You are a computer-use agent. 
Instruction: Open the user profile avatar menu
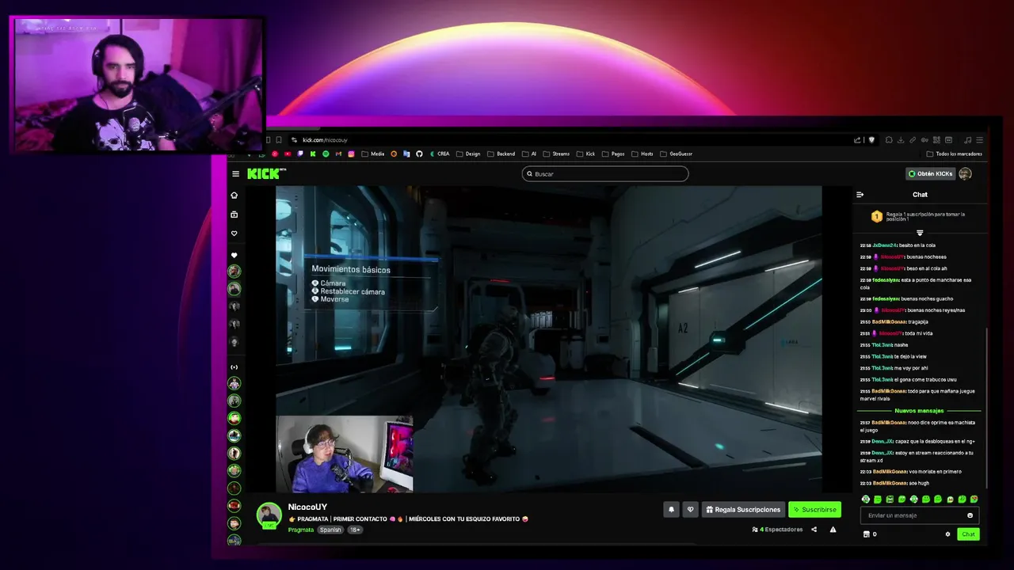coord(965,173)
